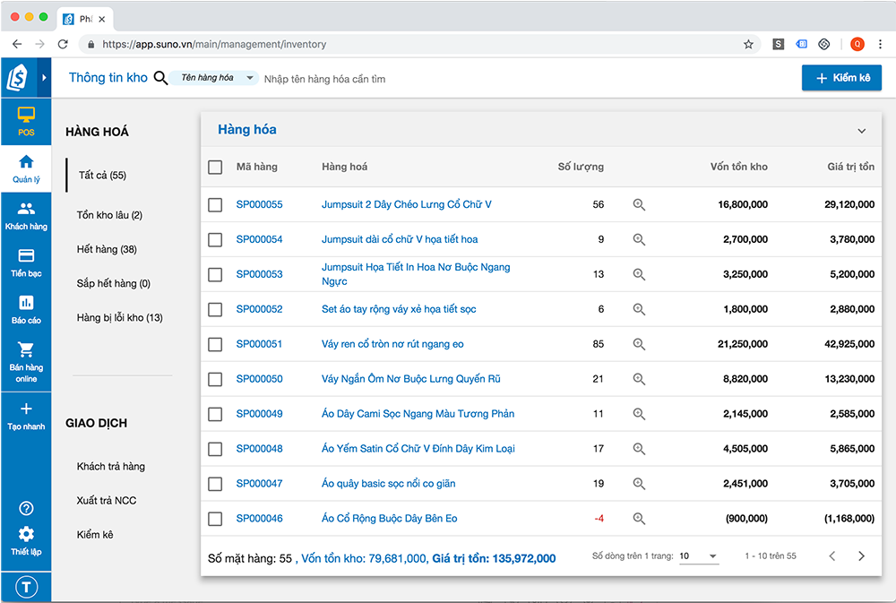Image resolution: width=896 pixels, height=603 pixels.
Task: Click the Kiểm kê button
Action: 841,79
